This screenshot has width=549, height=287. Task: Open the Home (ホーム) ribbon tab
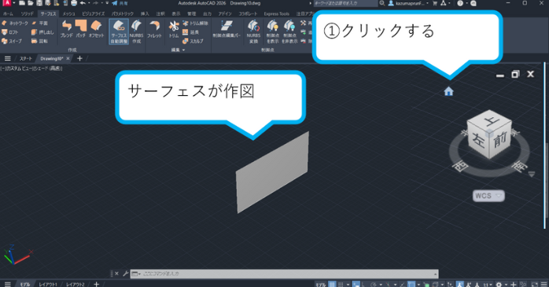(x=8, y=13)
